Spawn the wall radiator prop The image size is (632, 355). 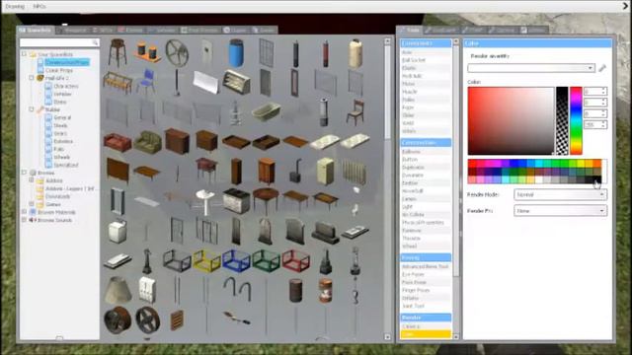point(355,172)
